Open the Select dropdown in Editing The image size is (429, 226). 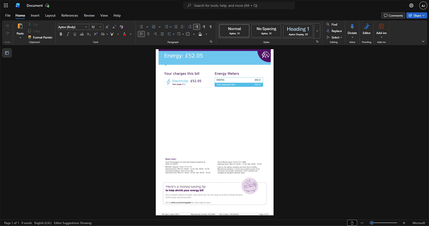pyautogui.click(x=334, y=37)
